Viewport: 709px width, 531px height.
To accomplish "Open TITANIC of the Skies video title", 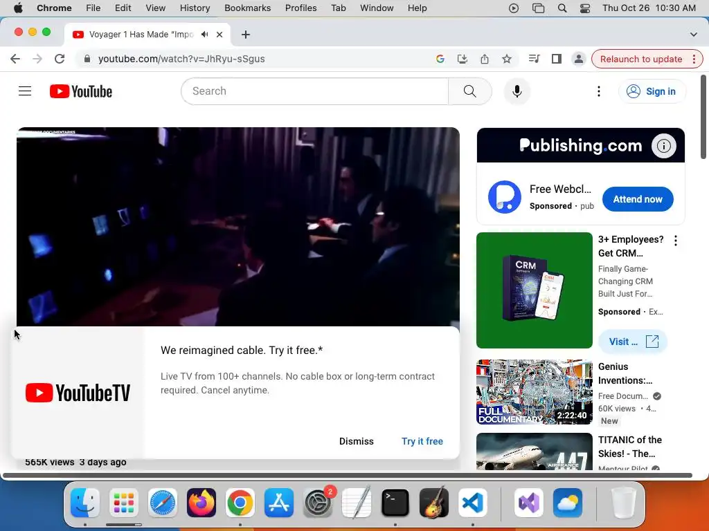I will tap(630, 447).
